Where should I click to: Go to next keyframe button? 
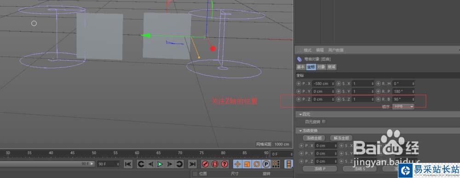click(x=179, y=164)
